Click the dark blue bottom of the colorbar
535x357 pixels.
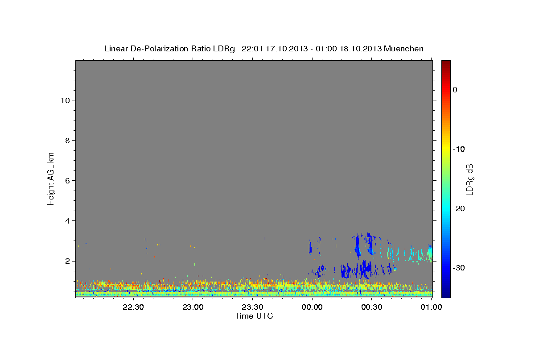[x=446, y=293]
